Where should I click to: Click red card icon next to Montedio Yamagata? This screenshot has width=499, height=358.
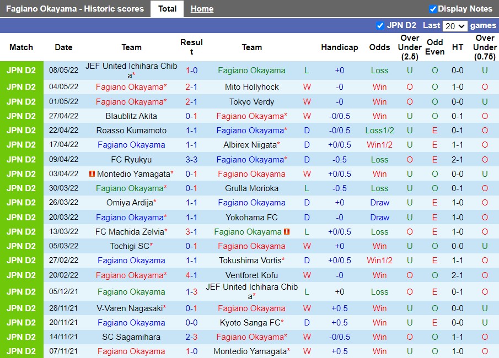click(x=92, y=174)
